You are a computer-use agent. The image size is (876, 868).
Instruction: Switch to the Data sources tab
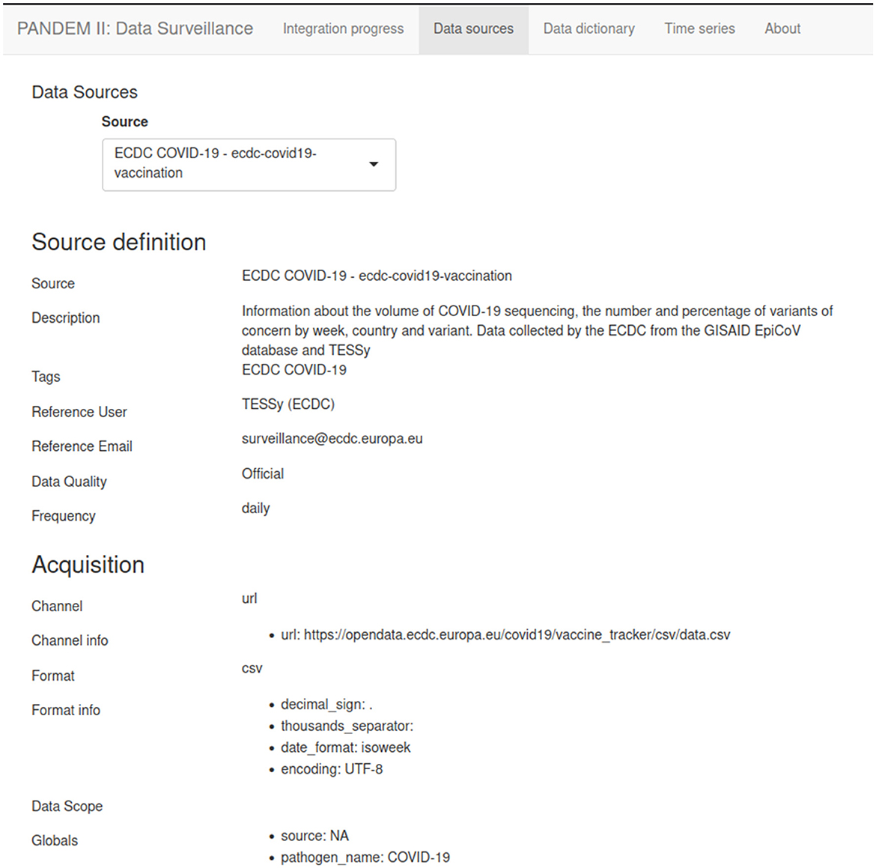click(x=473, y=28)
